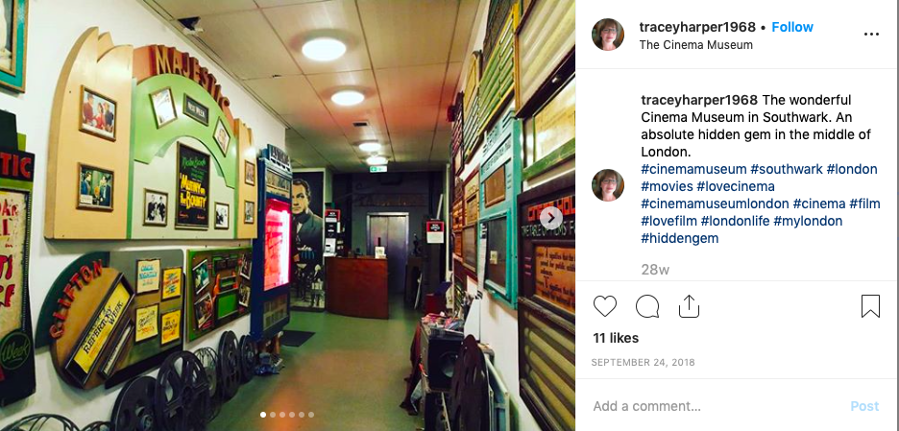Select the second carousel dot
Image resolution: width=899 pixels, height=431 pixels.
coord(273,415)
